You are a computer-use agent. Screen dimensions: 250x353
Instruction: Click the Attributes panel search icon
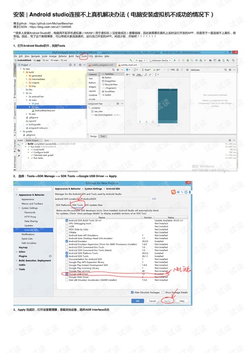[226, 70]
